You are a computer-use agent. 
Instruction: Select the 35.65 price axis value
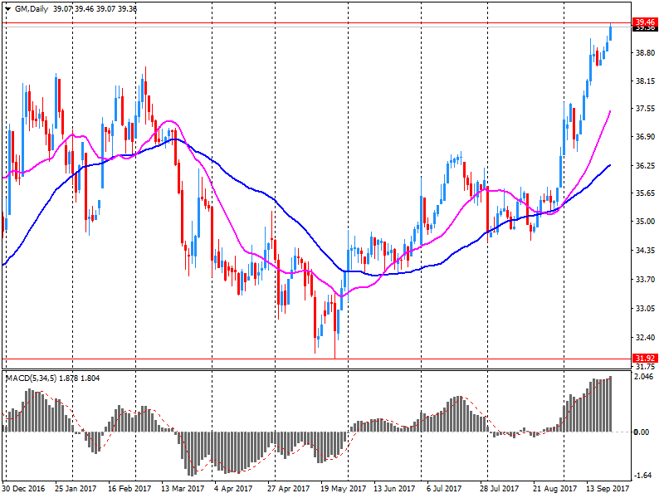646,193
